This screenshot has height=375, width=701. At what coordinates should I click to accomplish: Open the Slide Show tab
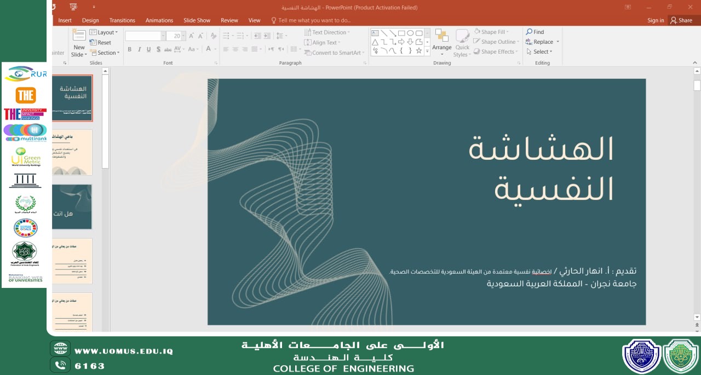197,20
